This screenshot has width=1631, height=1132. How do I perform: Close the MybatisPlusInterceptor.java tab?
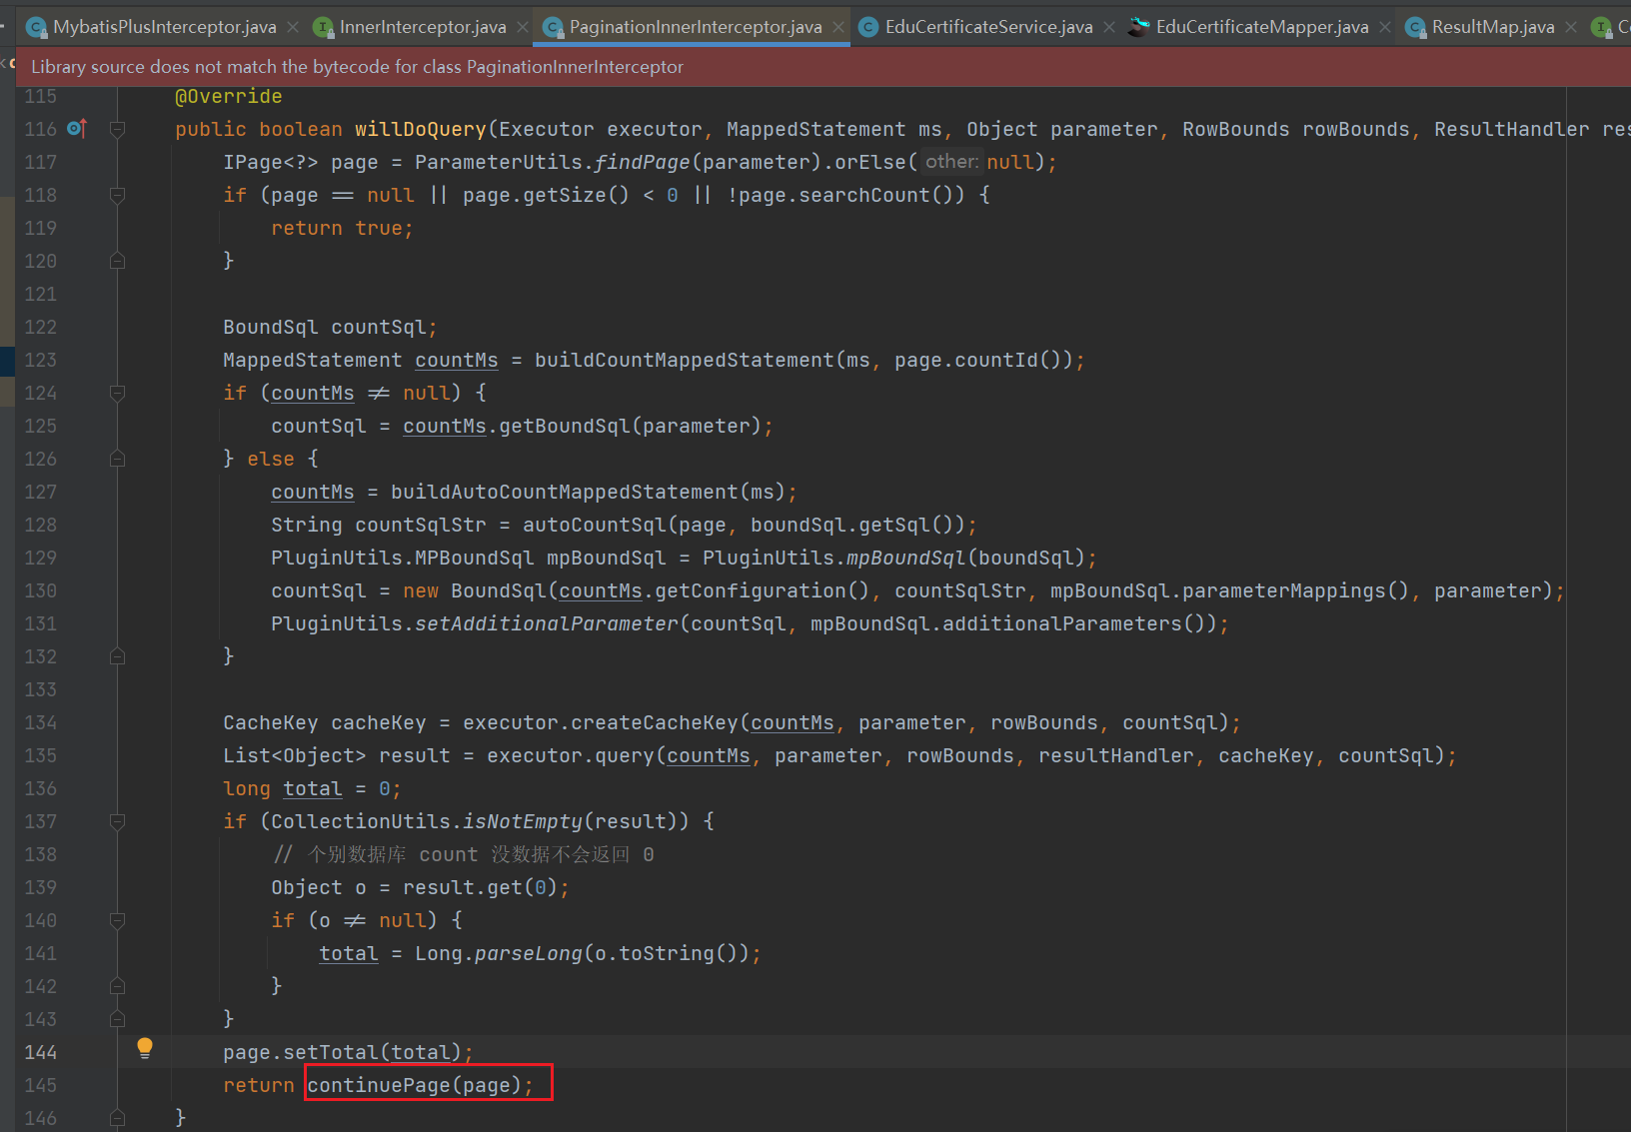click(293, 27)
